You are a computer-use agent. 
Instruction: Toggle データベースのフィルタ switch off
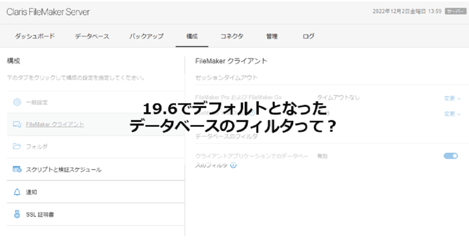click(x=451, y=156)
